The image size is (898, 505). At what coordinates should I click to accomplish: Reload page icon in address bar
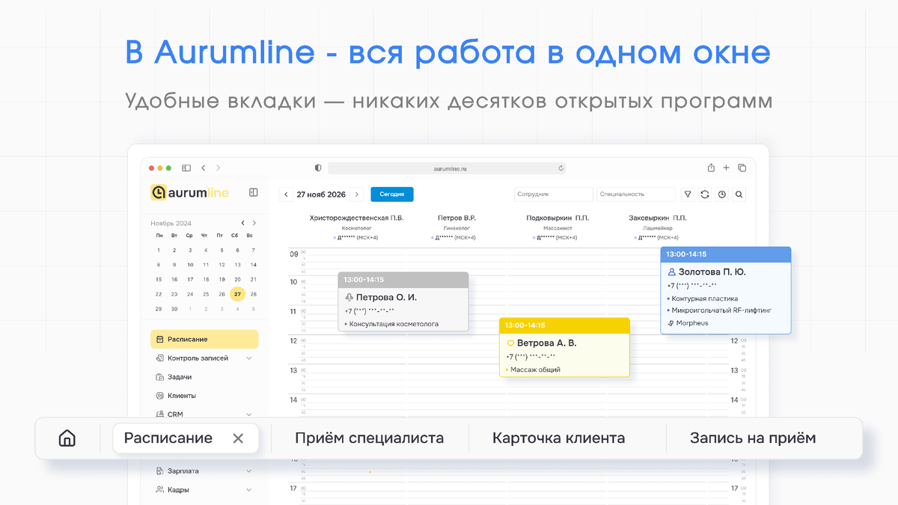561,168
